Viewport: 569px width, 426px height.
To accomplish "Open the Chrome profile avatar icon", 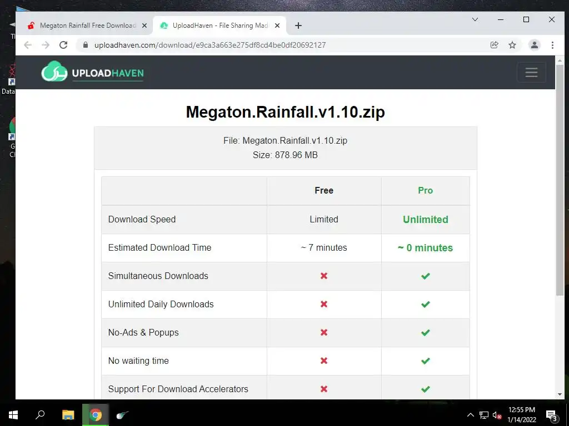I will [x=534, y=45].
